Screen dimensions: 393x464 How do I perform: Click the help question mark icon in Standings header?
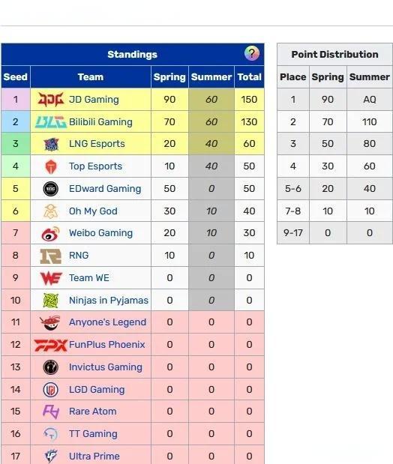[x=252, y=53]
